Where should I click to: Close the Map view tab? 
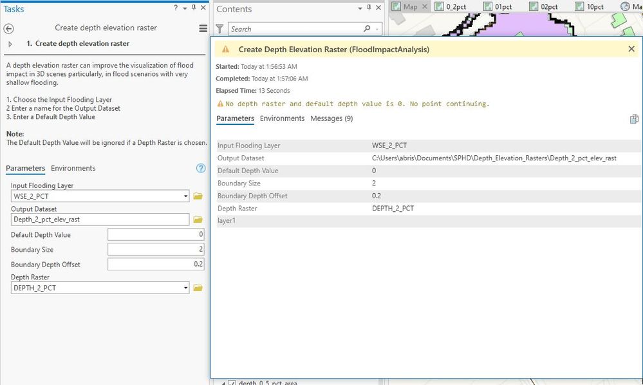pyautogui.click(x=425, y=6)
